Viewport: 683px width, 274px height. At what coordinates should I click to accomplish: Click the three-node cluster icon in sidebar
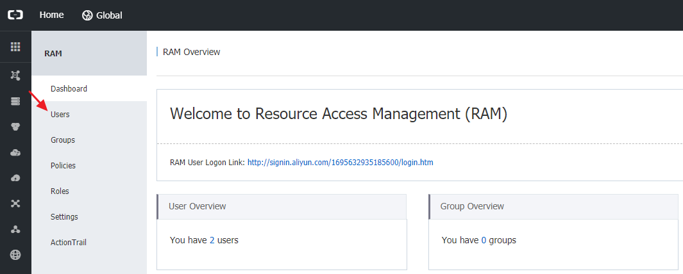(15, 229)
